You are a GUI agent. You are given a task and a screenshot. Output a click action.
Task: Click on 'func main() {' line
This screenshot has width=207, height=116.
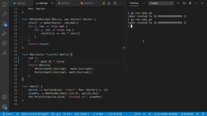click(x=32, y=86)
